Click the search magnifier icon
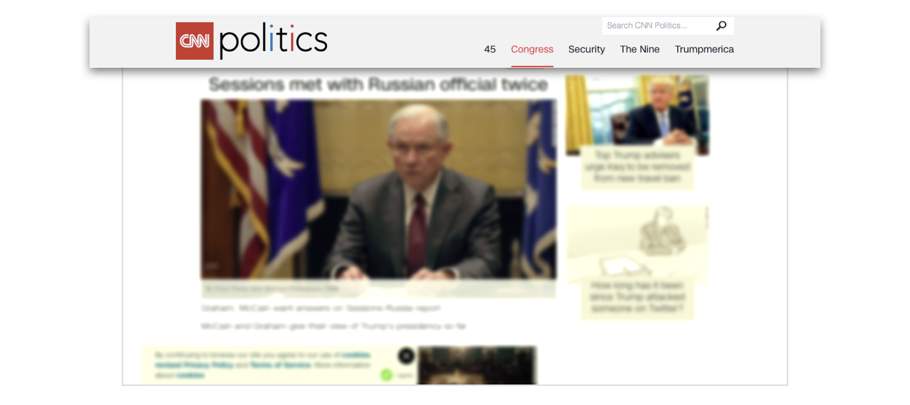This screenshot has height=405, width=910. (x=721, y=26)
